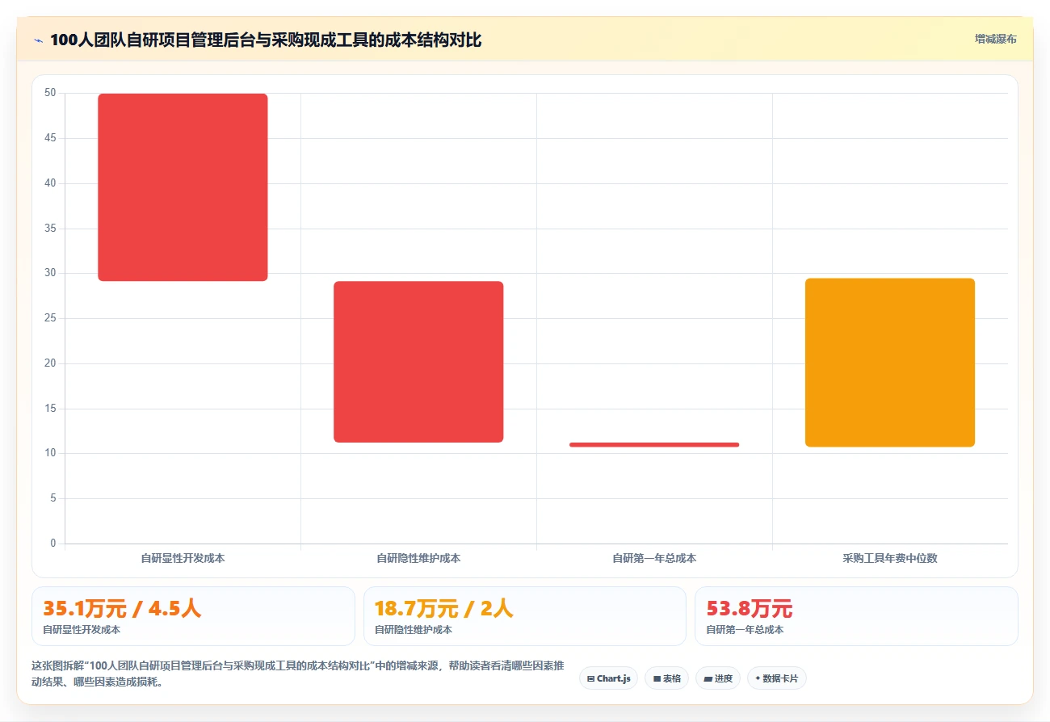This screenshot has width=1050, height=722.
Task: Open the 53.8万元 stat card
Action: coord(856,616)
